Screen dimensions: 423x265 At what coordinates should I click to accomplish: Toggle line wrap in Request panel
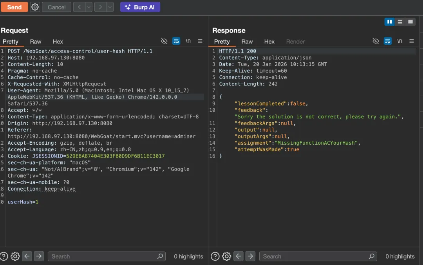[176, 41]
